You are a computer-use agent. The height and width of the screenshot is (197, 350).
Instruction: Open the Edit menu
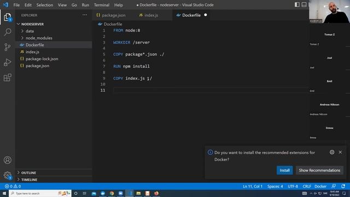[28, 5]
